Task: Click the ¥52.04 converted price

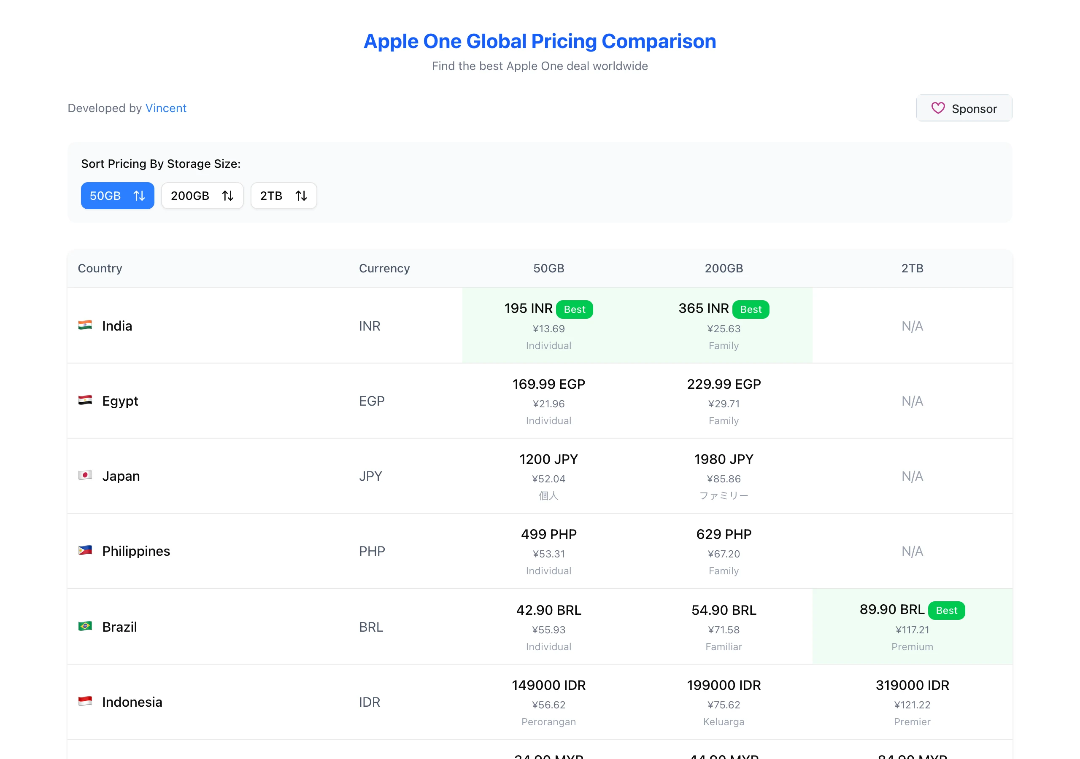Action: pos(548,479)
